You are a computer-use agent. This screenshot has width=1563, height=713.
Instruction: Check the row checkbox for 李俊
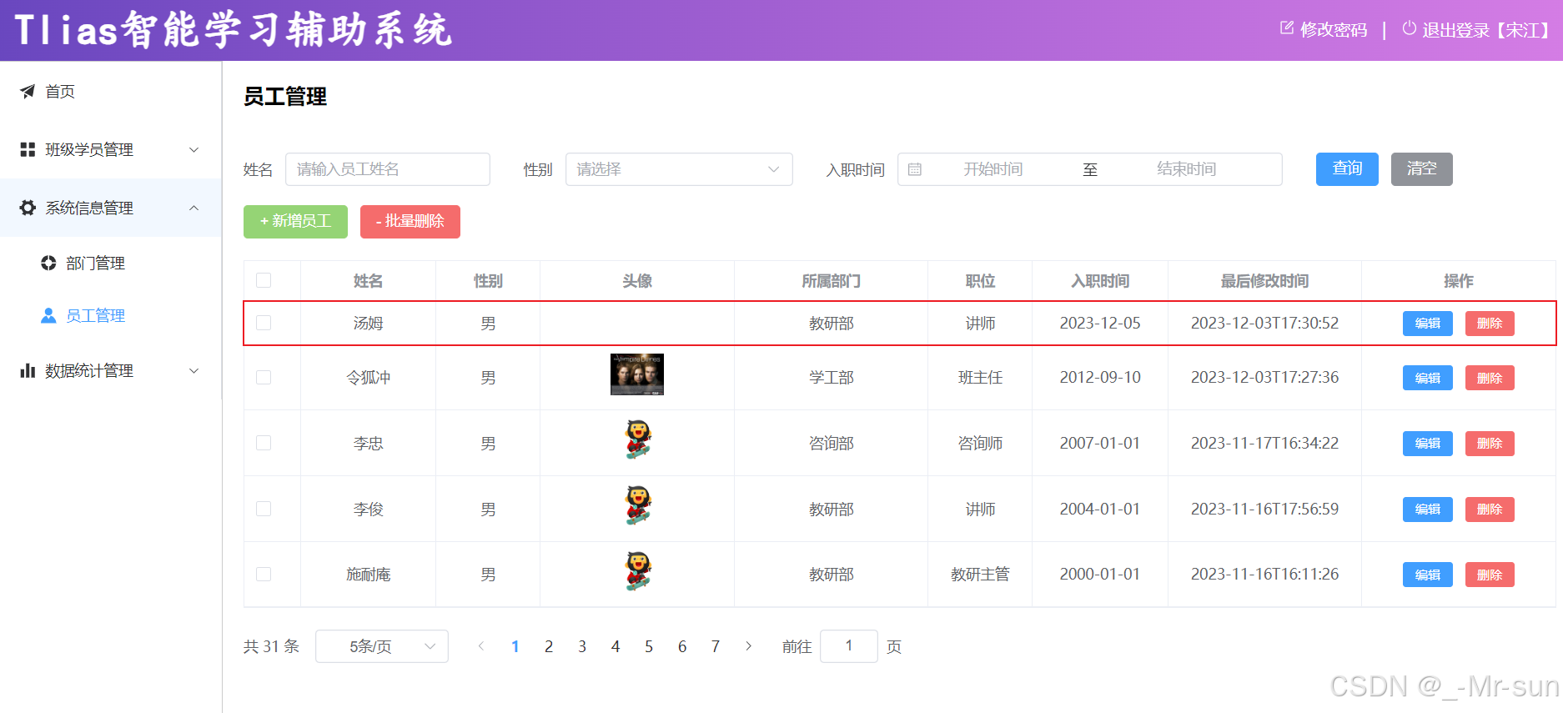[264, 509]
